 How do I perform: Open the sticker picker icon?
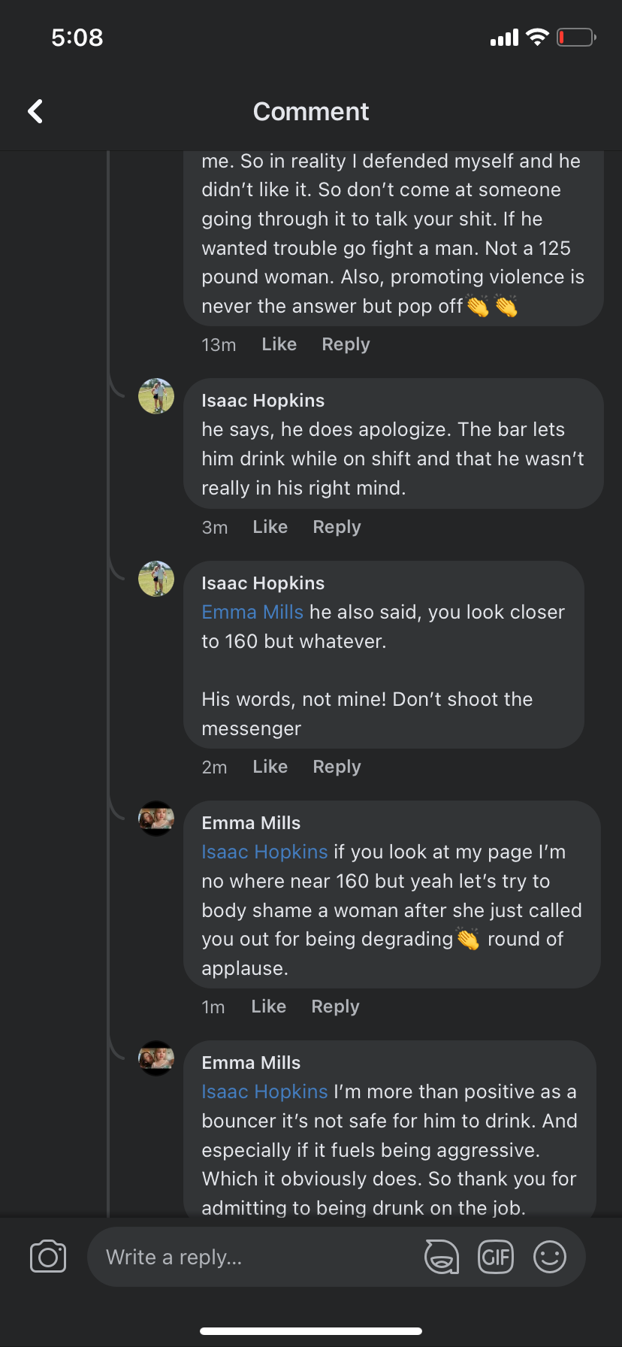click(x=442, y=1257)
